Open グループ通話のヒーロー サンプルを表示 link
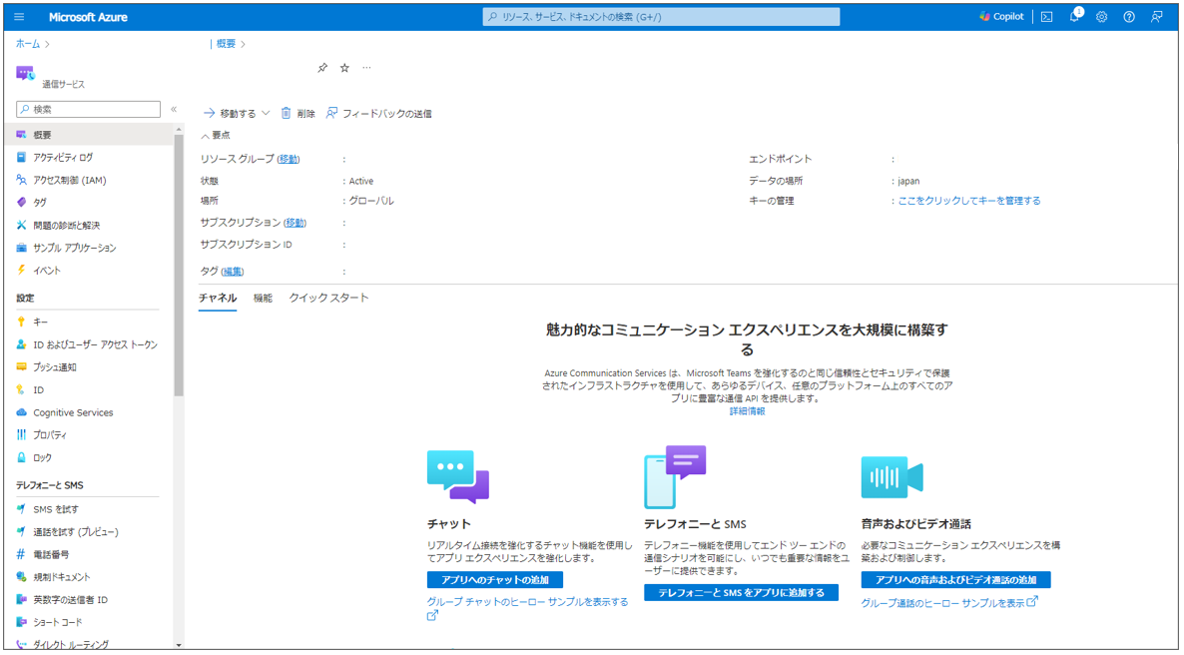1184x655 pixels. (950, 603)
